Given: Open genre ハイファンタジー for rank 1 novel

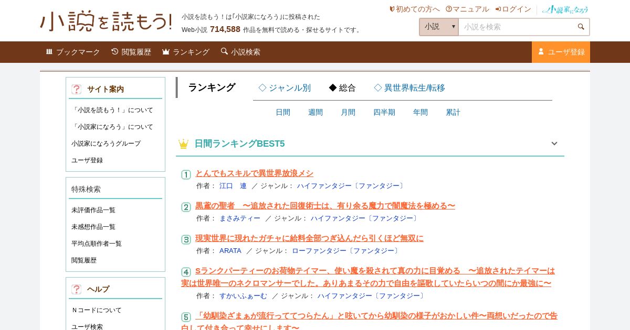Looking at the screenshot, I should coord(351,186).
